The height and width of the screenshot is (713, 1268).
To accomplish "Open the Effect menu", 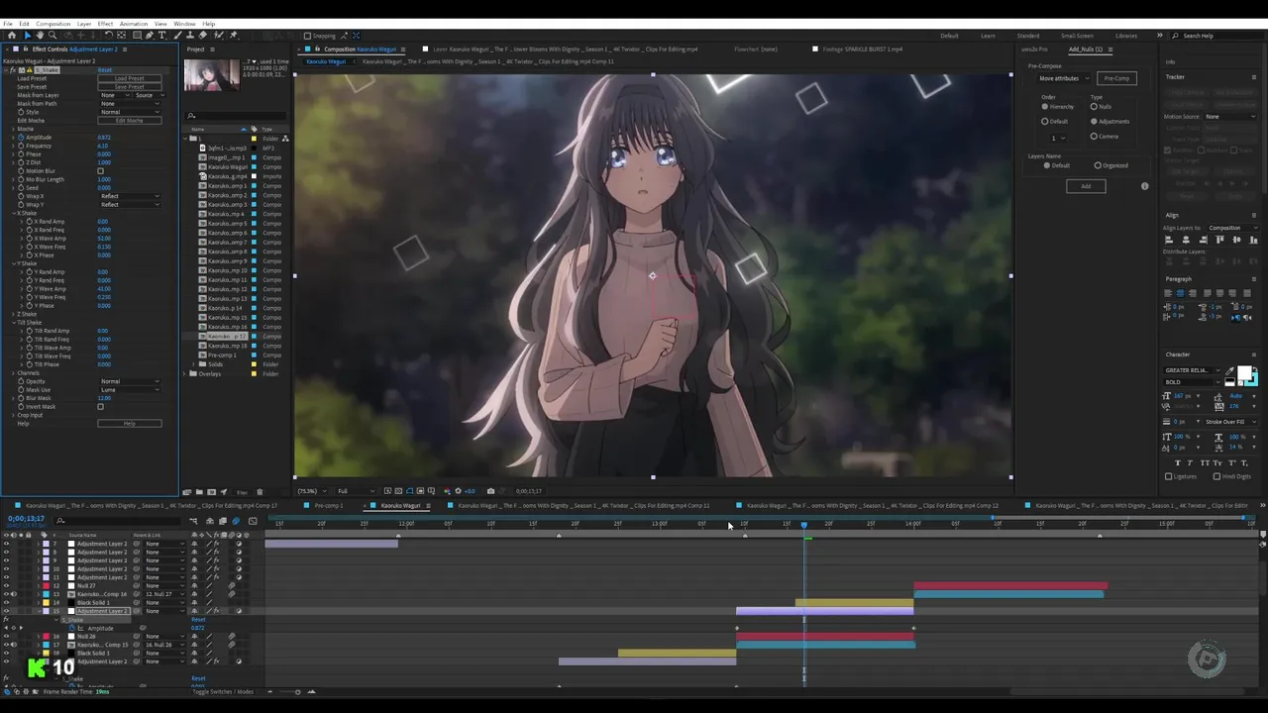I will (105, 24).
